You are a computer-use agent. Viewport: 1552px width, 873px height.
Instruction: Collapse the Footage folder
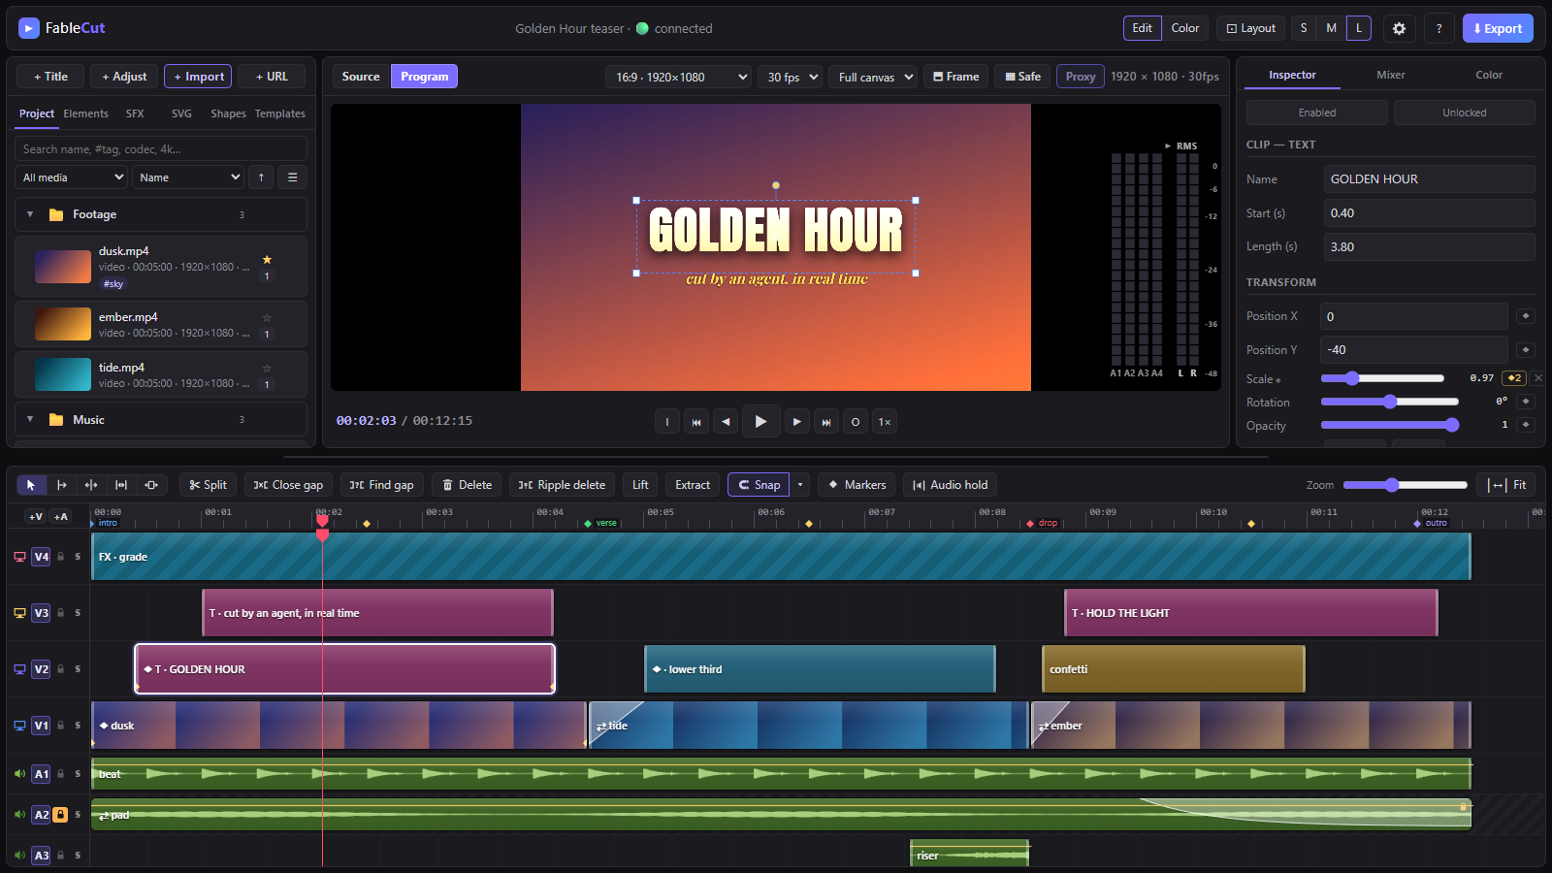[30, 214]
